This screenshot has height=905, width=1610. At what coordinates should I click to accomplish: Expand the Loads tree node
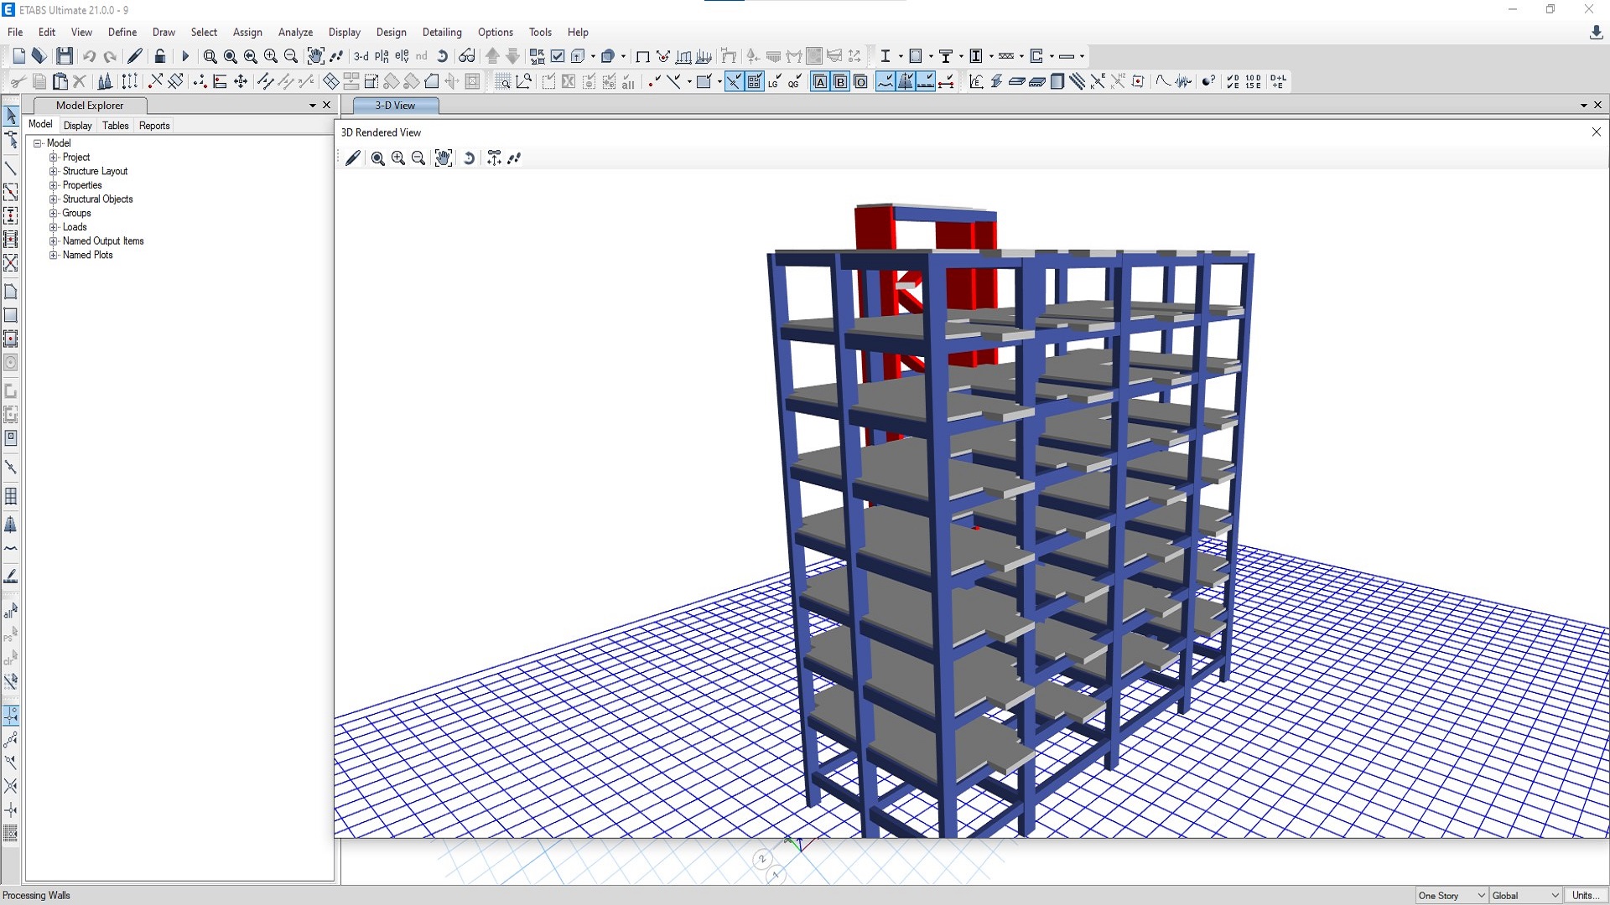(x=54, y=227)
